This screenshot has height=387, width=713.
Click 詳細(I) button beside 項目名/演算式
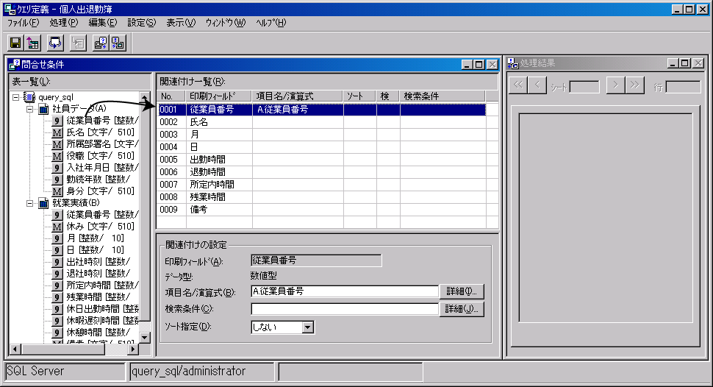tap(461, 291)
